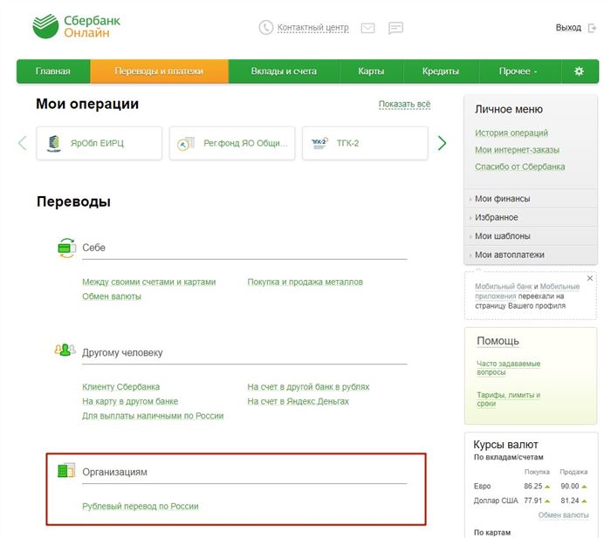611x538 pixels.
Task: Open Для выплаты наличными по России
Action: click(153, 416)
